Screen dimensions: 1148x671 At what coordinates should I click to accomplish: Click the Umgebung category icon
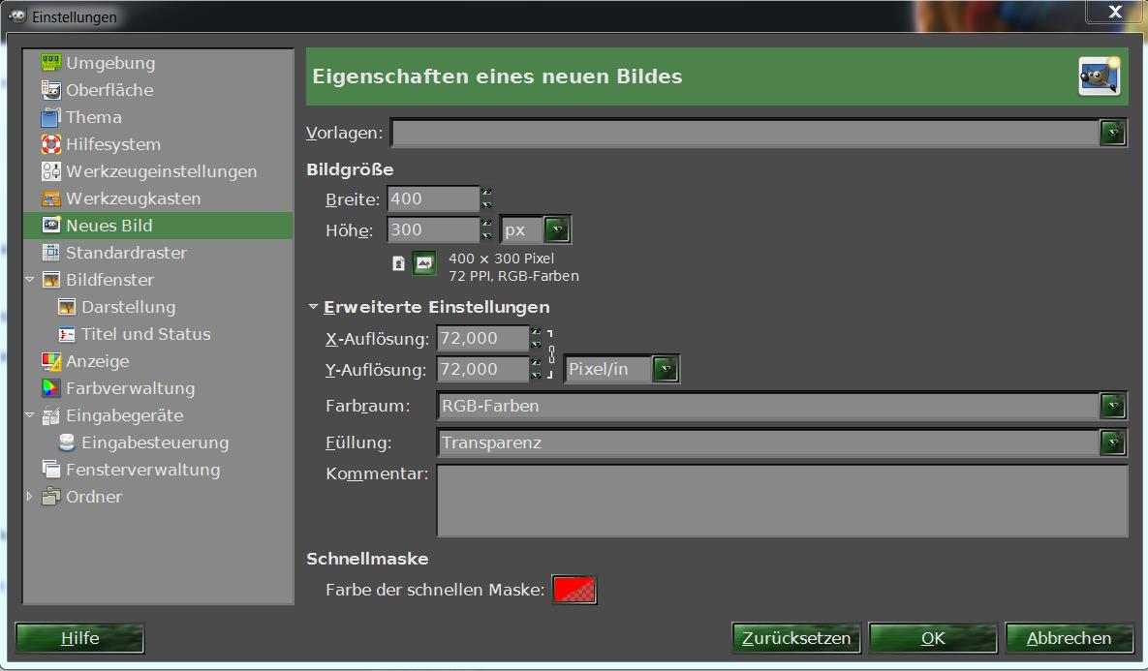point(50,63)
